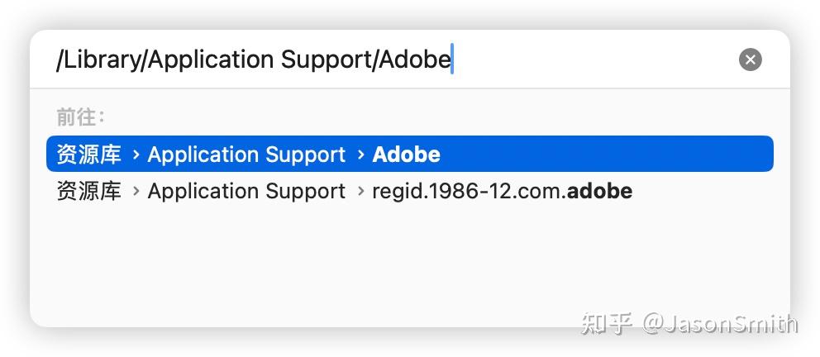This screenshot has width=820, height=357.
Task: Click 资源库 in the highlighted suggestion row
Action: pos(88,155)
